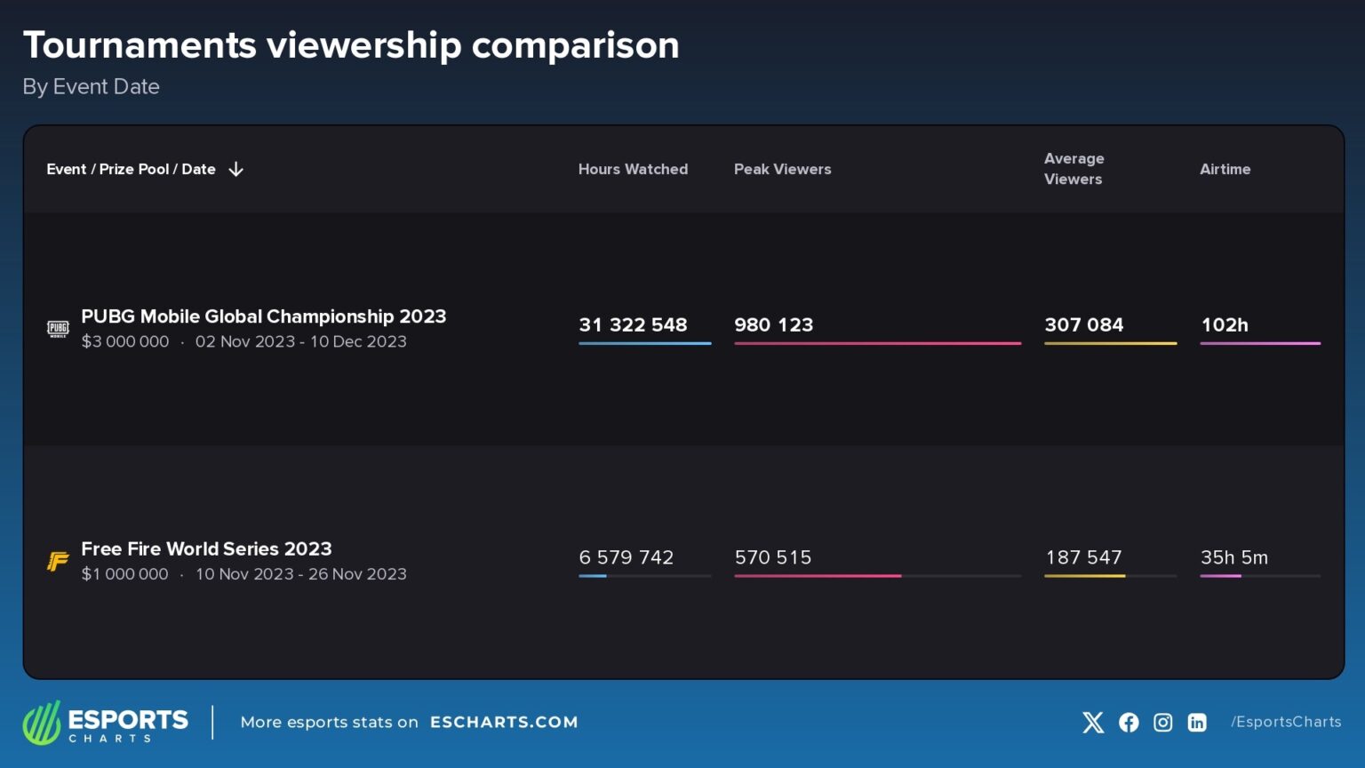Image resolution: width=1365 pixels, height=768 pixels.
Task: Click PUBG airtime purple bar
Action: tap(1260, 343)
